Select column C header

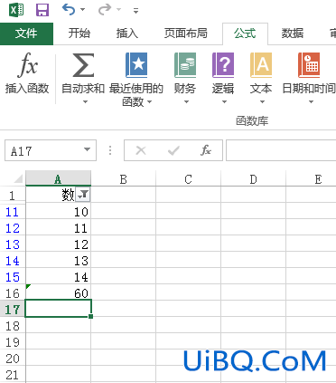(188, 179)
